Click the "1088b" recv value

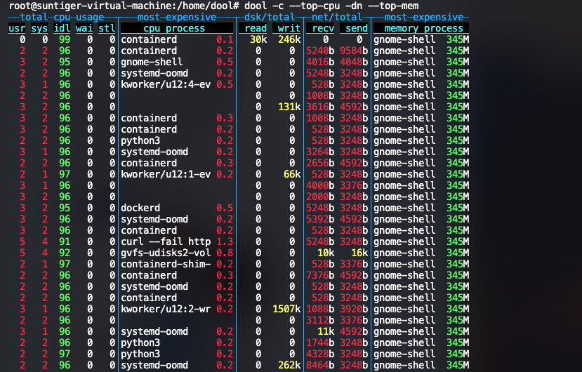pos(320,309)
